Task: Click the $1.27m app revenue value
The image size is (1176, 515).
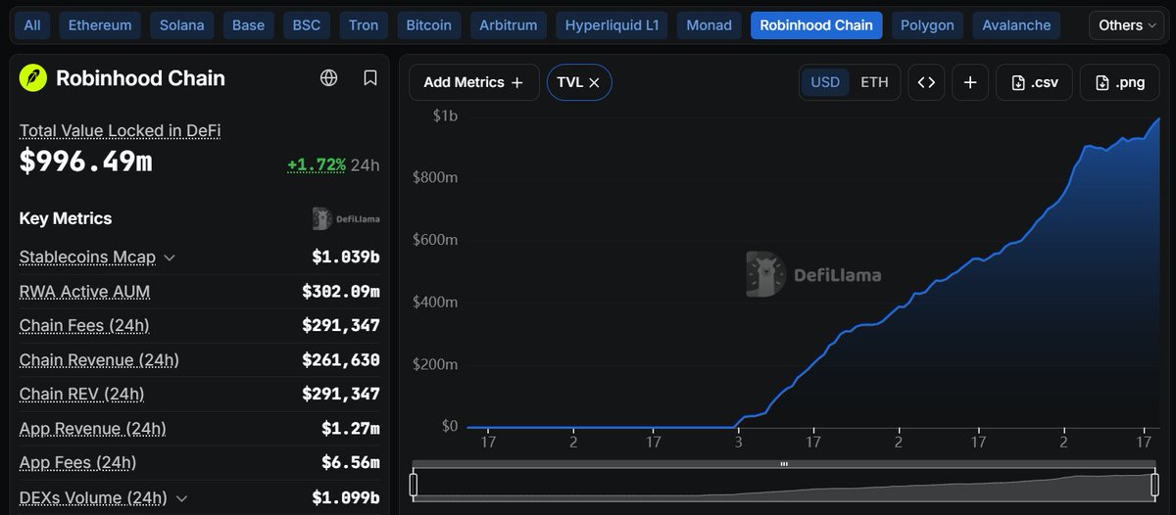Action: click(x=350, y=429)
